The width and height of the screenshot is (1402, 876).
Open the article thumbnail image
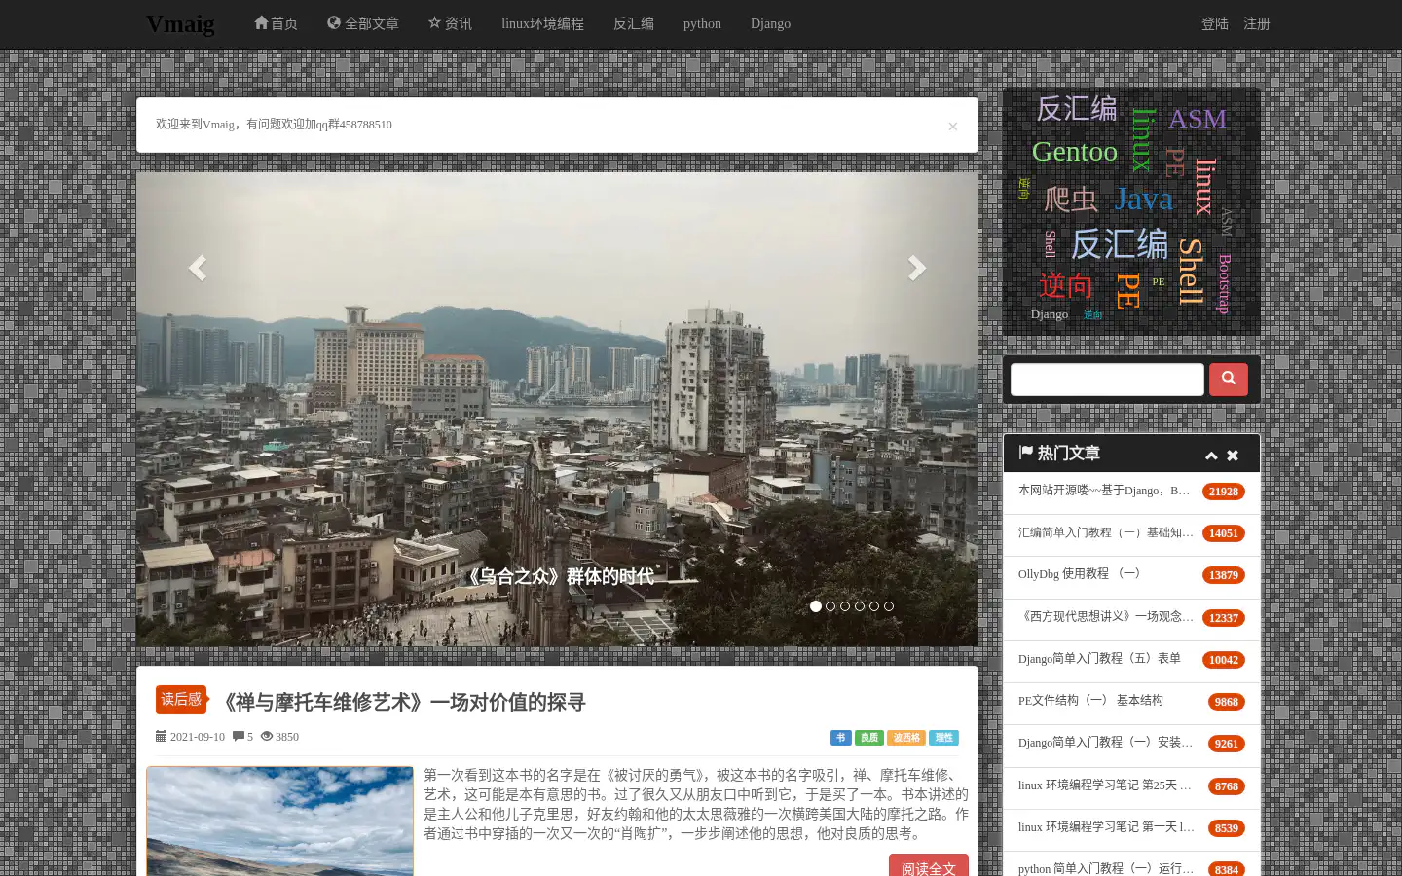280,821
